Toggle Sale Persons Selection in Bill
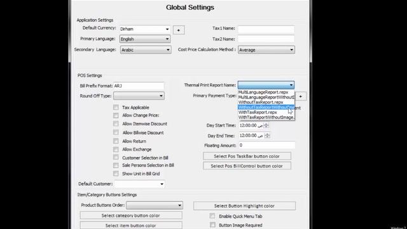The image size is (407, 229). [116, 165]
